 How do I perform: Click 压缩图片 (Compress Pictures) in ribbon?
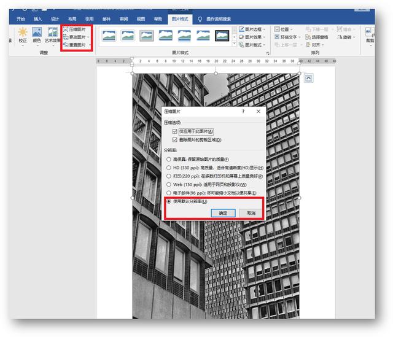click(76, 29)
